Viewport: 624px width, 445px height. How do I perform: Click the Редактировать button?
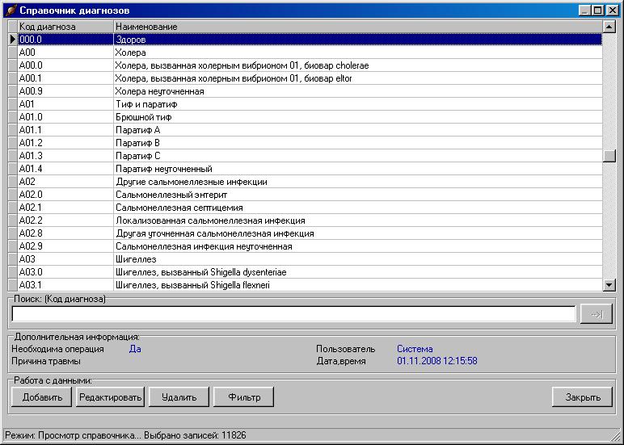(110, 397)
